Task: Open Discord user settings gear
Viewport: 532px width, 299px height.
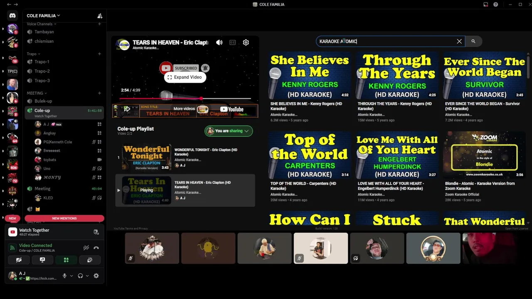Action: point(96,276)
